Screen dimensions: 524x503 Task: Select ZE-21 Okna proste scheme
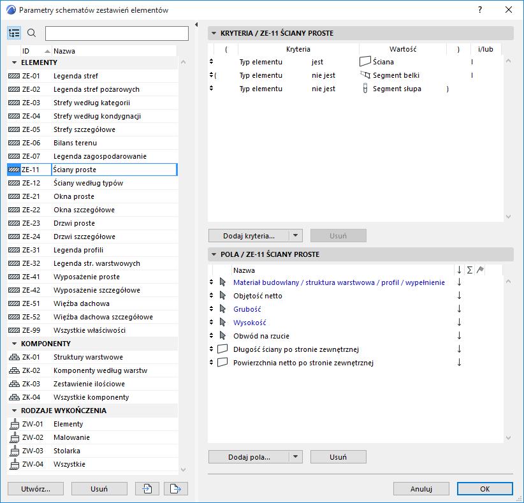pos(92,196)
